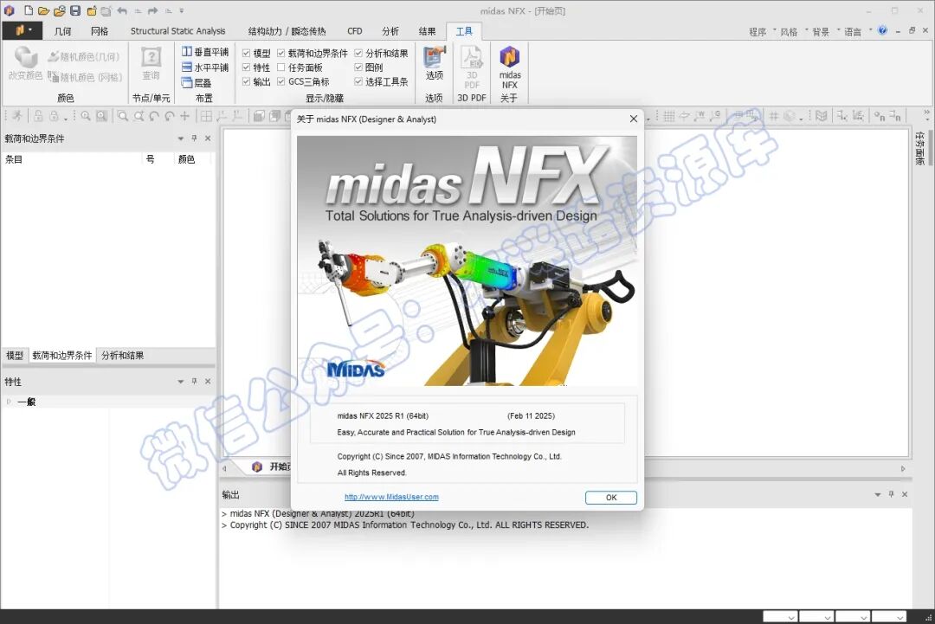This screenshot has width=935, height=624.
Task: Open the 载荷和边界条件 panel options arrow
Action: (x=180, y=138)
